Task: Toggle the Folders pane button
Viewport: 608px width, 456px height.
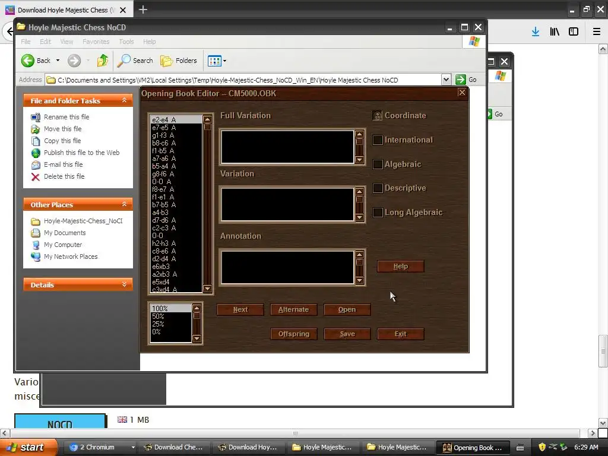Action: coord(179,61)
